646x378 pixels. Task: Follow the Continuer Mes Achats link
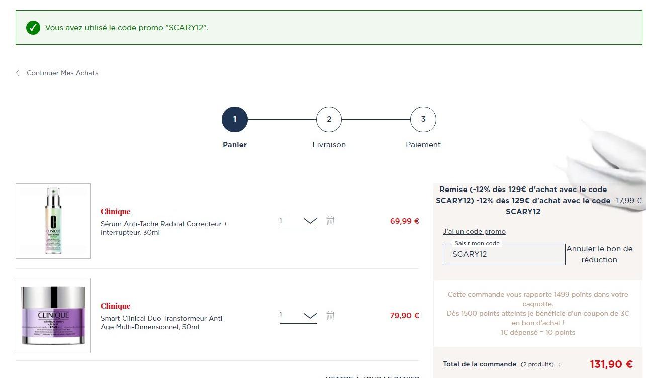62,73
